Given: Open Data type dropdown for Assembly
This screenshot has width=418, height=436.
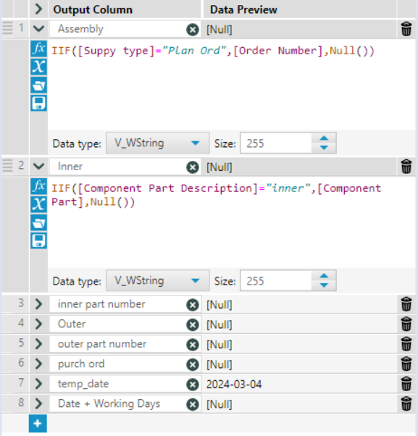Looking at the screenshot, I should point(158,143).
